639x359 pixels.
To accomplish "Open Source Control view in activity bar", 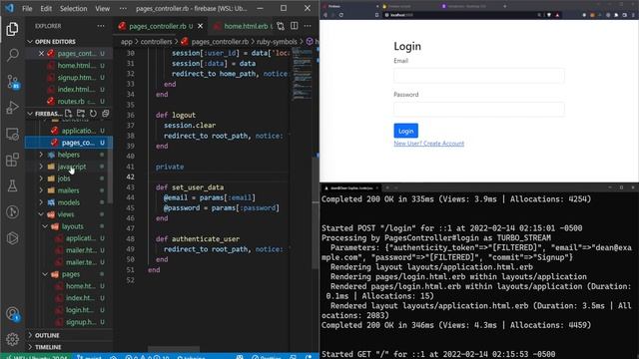I will click(x=12, y=82).
